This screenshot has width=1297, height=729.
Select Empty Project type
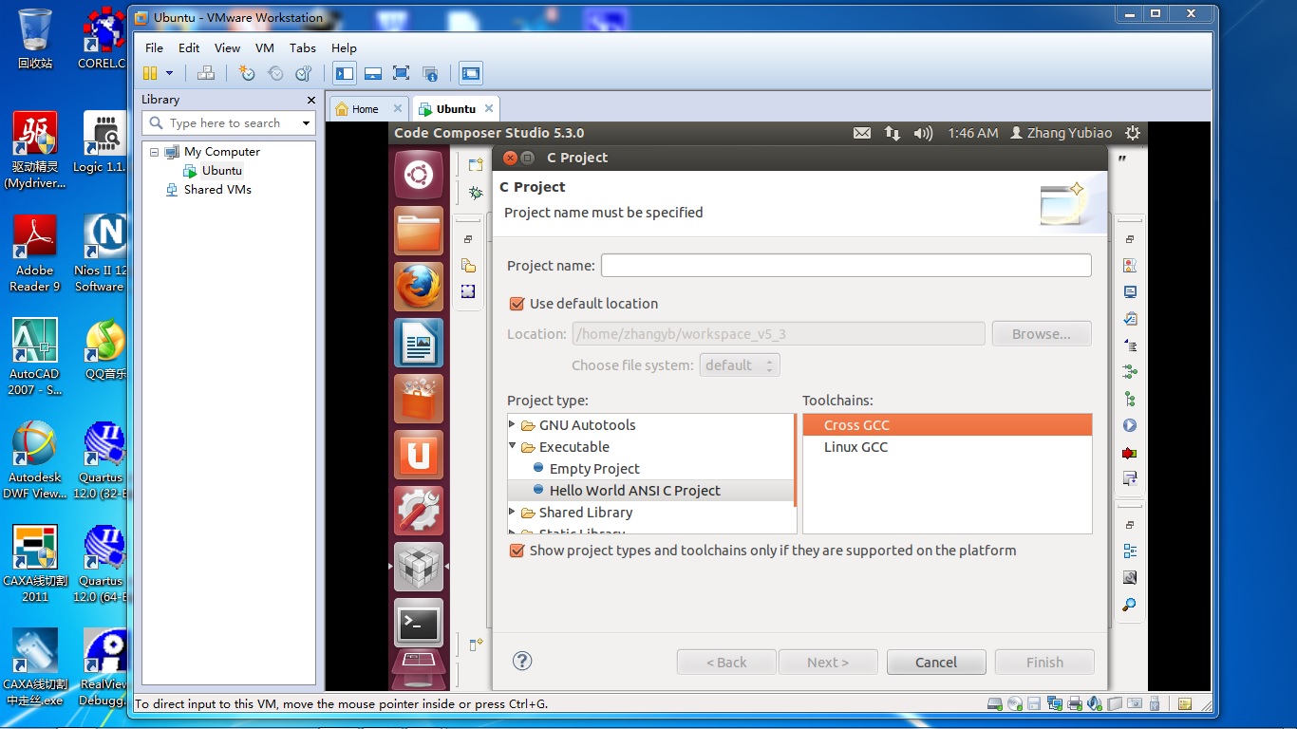click(594, 469)
